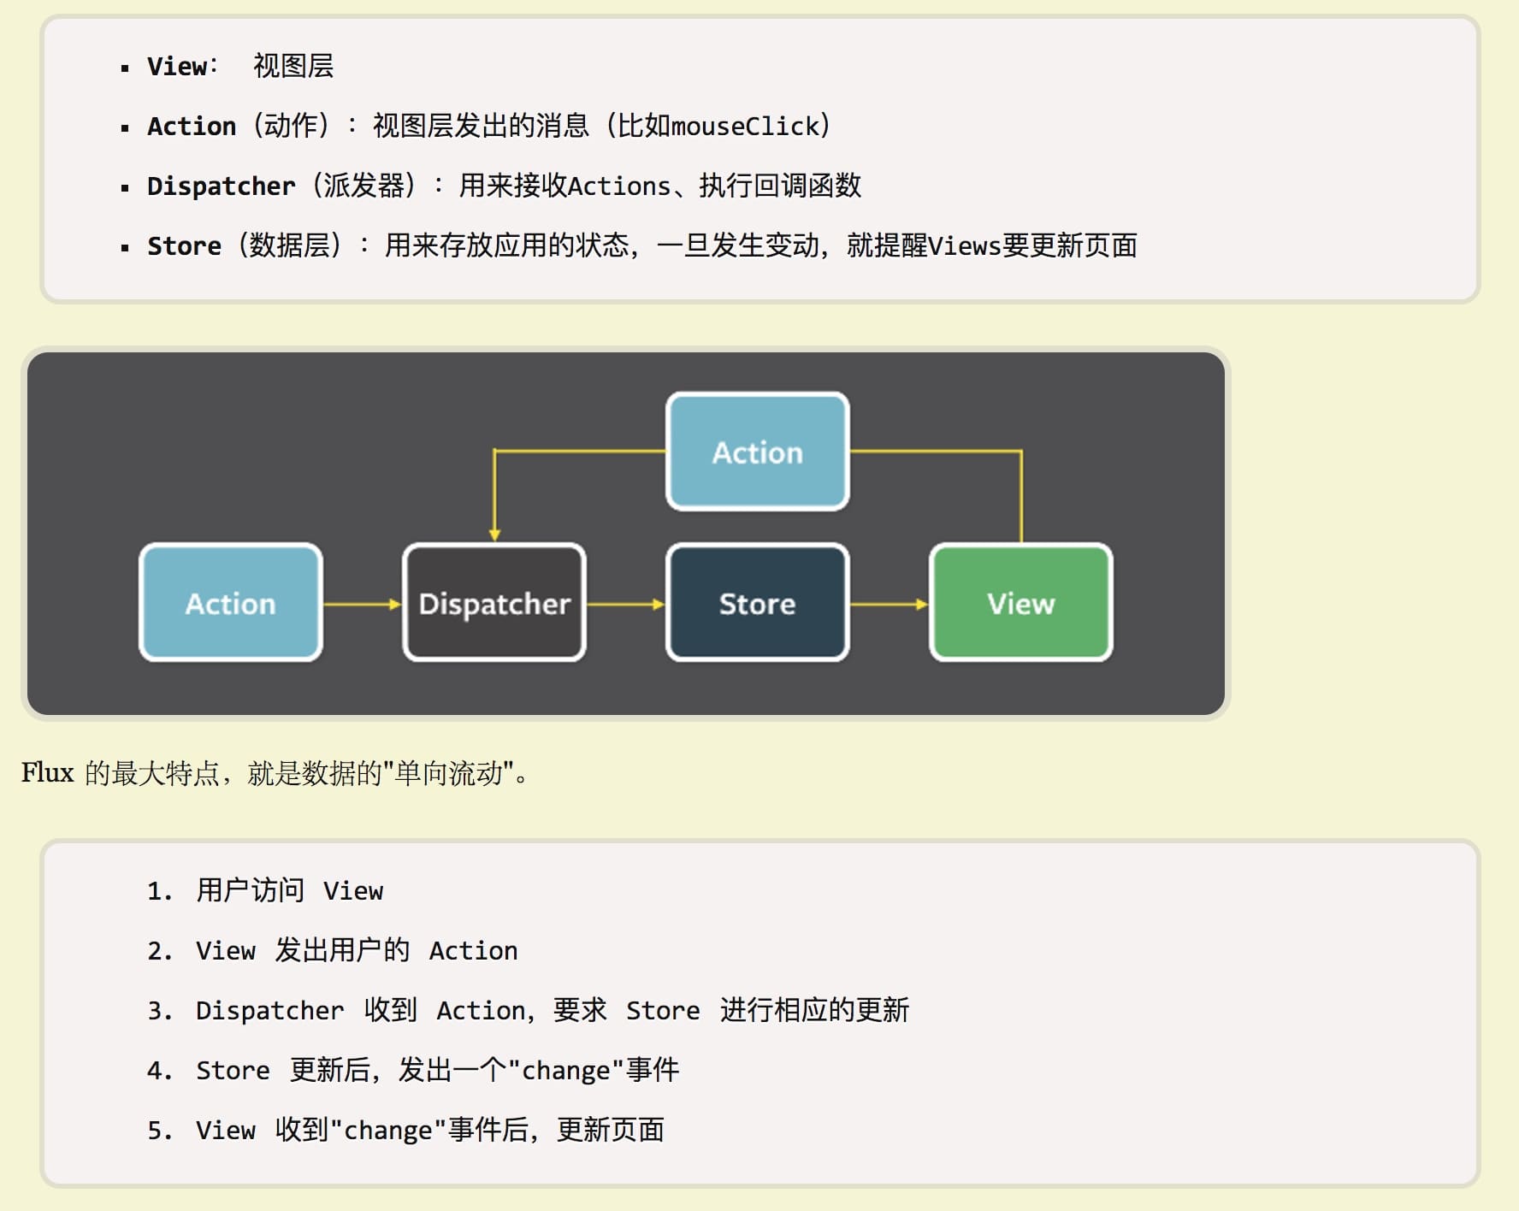Click step 2 "View 发出用户的 Action"

click(x=356, y=950)
